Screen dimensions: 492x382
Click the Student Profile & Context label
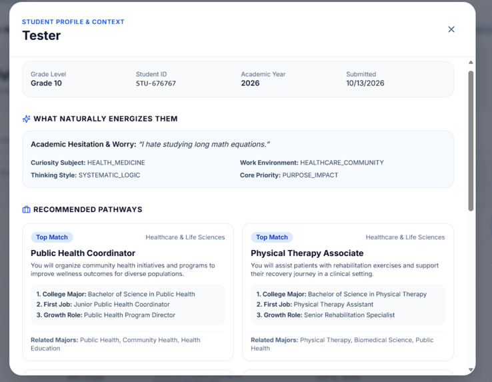pyautogui.click(x=73, y=21)
